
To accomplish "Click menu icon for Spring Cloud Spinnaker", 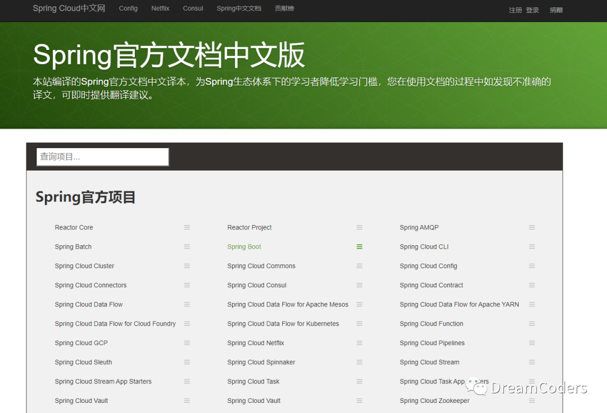I will [359, 362].
